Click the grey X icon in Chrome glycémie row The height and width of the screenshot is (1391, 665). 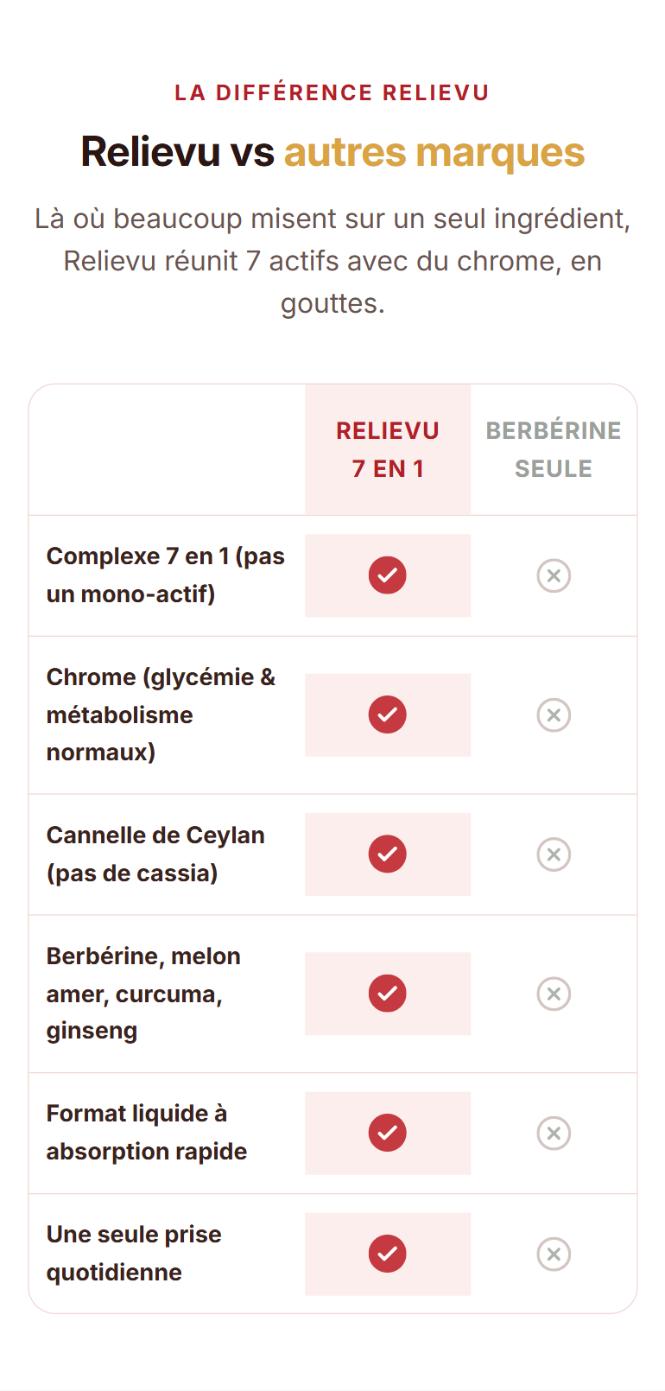click(x=554, y=715)
